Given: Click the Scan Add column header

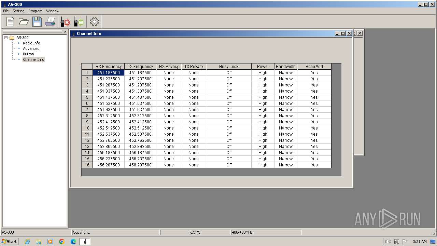Looking at the screenshot, I should click(314, 67).
